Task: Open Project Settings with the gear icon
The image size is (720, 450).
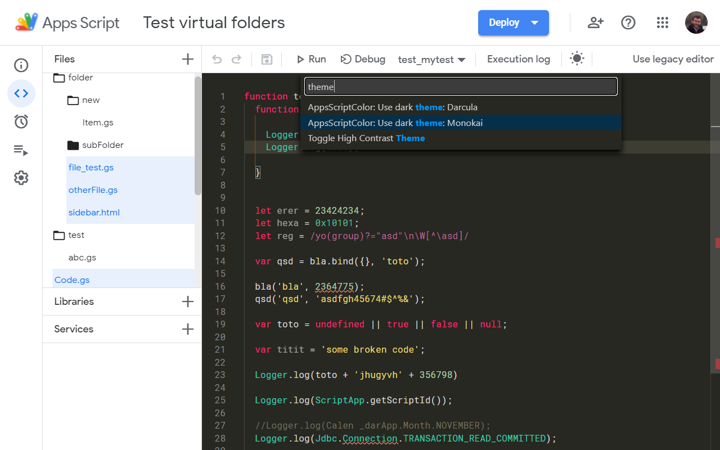Action: (21, 178)
